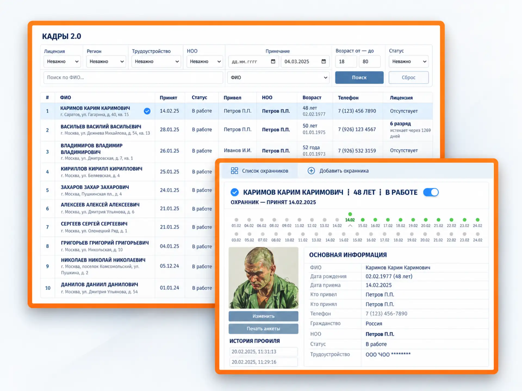Select the highlighted 14.02 timeline marker
Viewport: 522px width, 391px height.
coord(350,217)
